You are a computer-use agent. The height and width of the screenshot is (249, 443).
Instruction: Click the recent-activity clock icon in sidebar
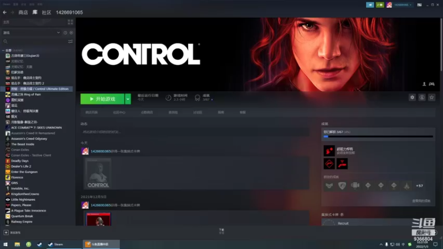click(x=65, y=33)
